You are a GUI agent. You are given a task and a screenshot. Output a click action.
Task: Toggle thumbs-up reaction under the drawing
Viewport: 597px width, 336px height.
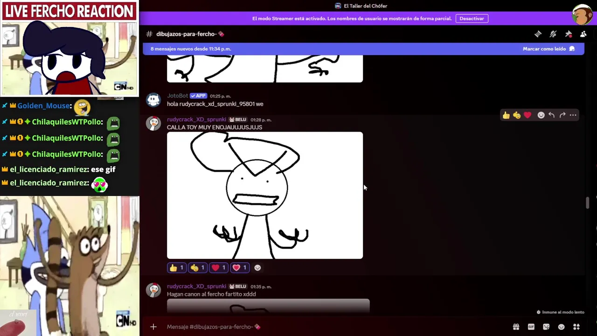(x=177, y=268)
